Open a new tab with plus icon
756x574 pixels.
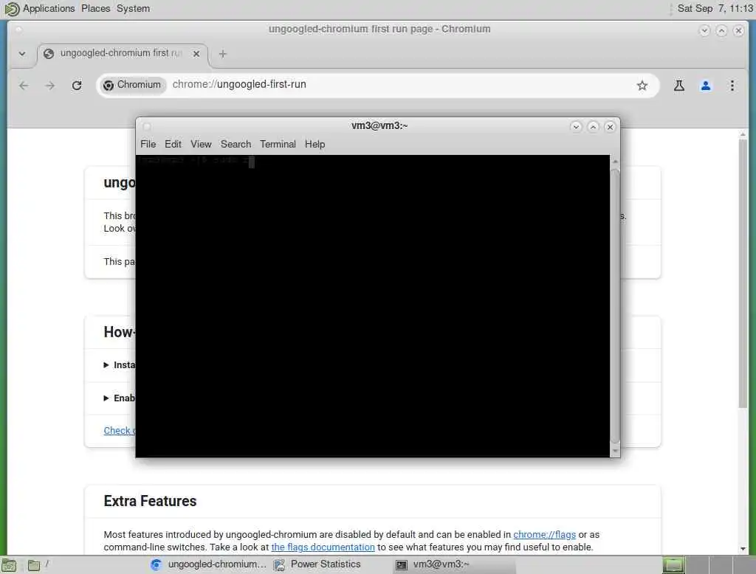[x=222, y=54]
